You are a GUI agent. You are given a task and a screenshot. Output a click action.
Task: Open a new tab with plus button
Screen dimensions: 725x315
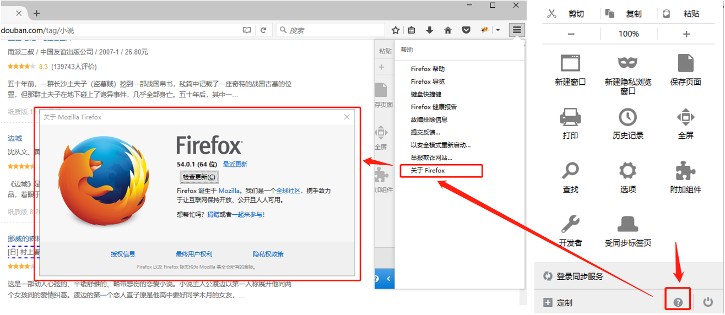(36, 13)
